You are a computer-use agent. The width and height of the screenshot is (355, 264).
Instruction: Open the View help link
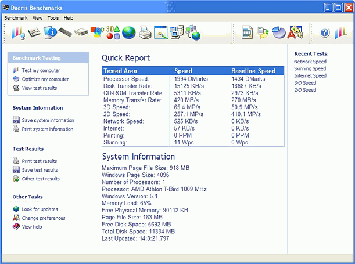[32, 227]
